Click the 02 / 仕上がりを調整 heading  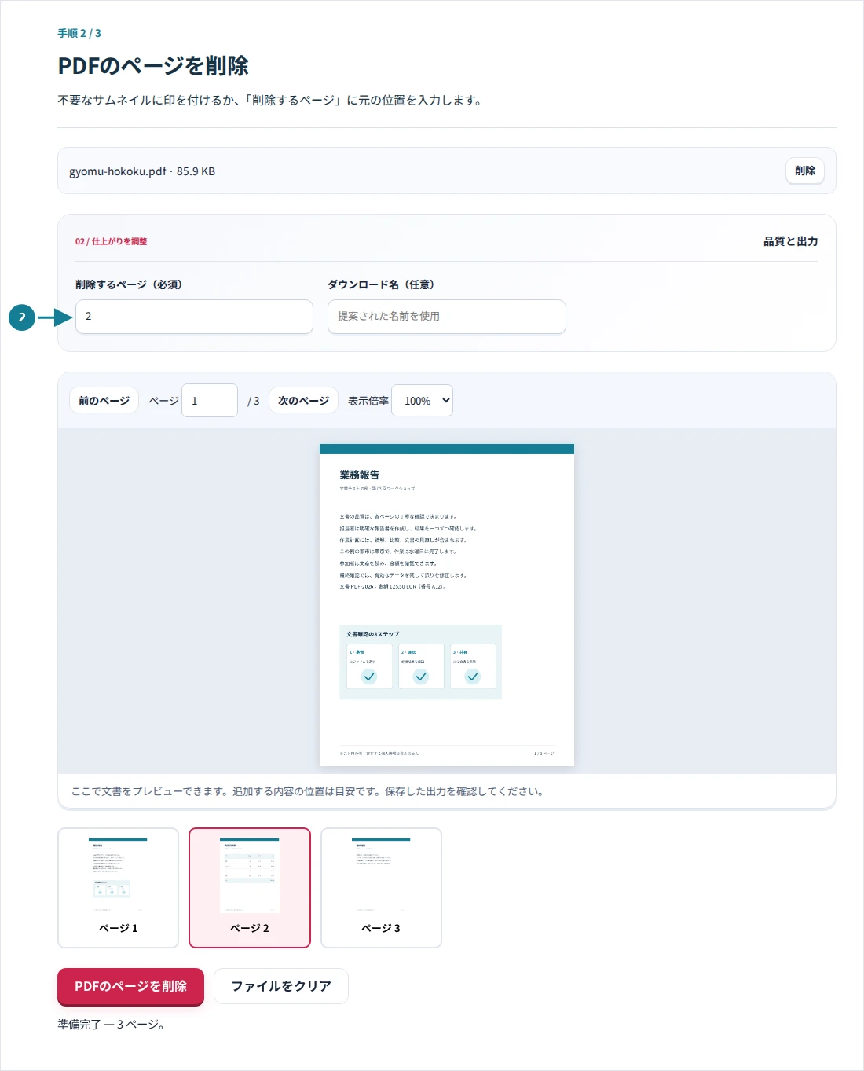click(x=111, y=241)
